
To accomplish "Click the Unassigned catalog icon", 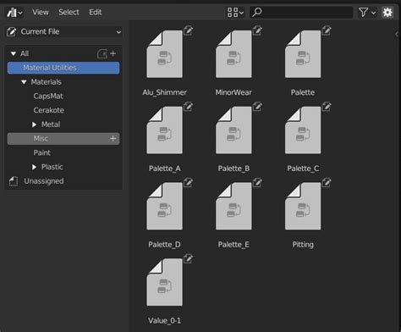I will 14,181.
